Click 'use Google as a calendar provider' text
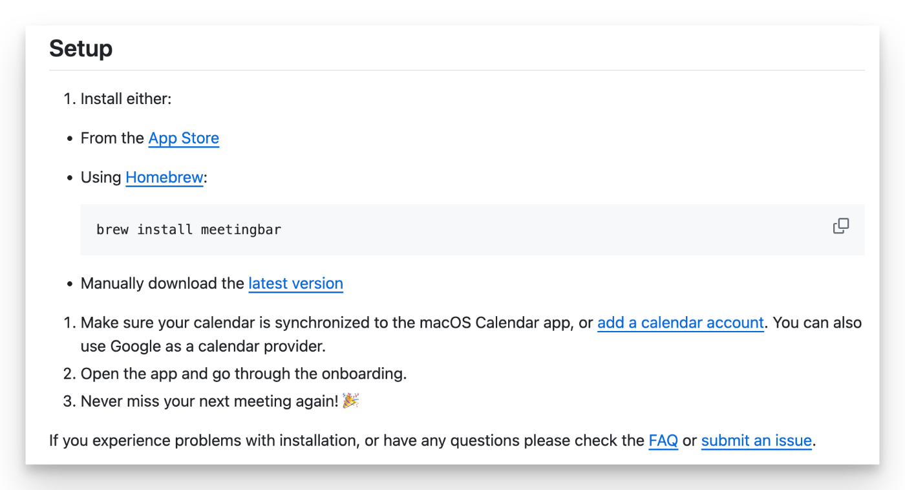 (203, 346)
